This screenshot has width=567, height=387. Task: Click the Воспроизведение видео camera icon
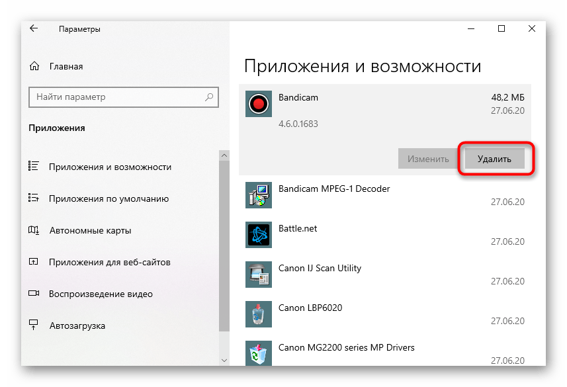[34, 293]
